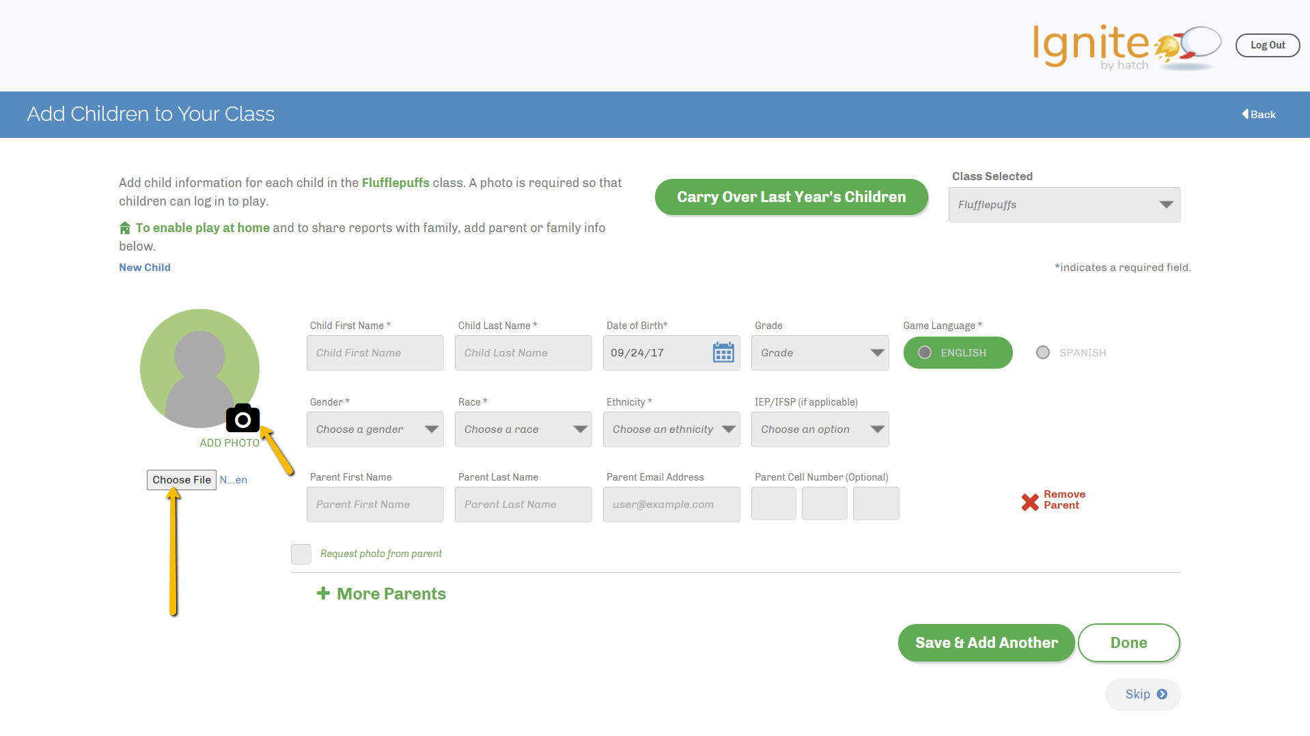The width and height of the screenshot is (1310, 736).
Task: Click the Skip arrow icon
Action: tap(1162, 694)
